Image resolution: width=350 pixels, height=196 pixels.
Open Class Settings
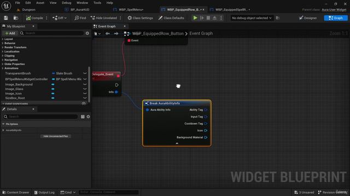140,18
